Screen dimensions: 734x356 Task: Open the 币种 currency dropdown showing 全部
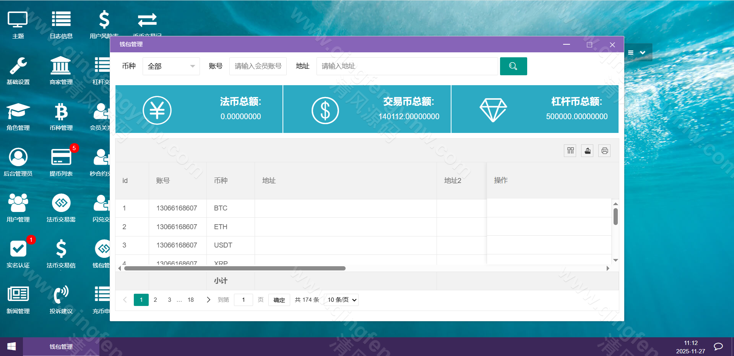(x=171, y=66)
